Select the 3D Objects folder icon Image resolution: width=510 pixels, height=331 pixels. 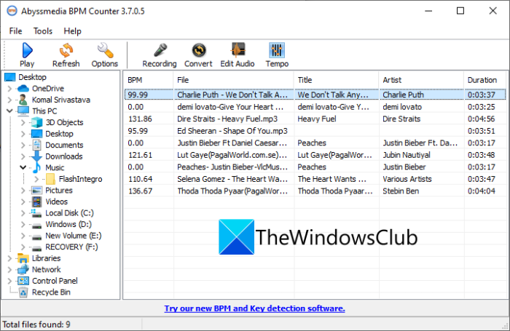click(36, 122)
